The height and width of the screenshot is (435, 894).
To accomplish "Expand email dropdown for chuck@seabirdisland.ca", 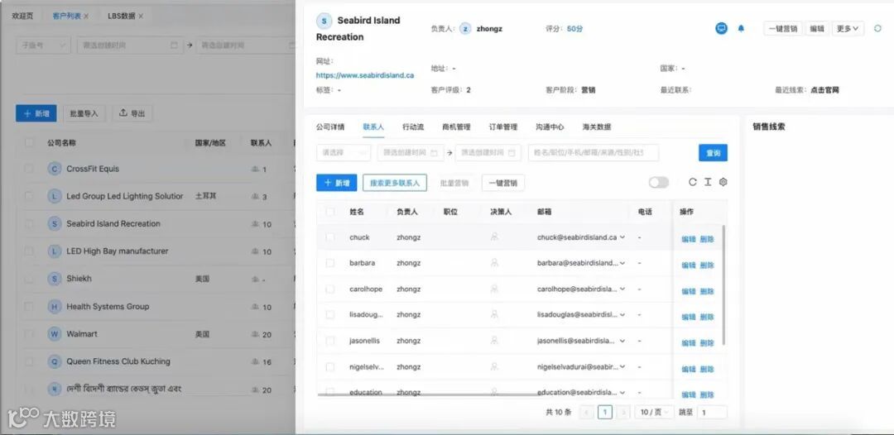I will tap(622, 237).
